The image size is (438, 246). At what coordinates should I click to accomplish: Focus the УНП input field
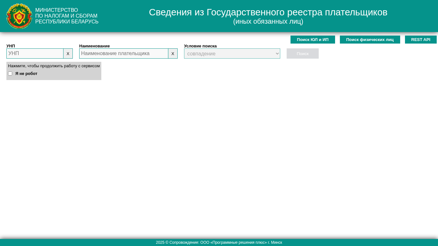(35, 53)
